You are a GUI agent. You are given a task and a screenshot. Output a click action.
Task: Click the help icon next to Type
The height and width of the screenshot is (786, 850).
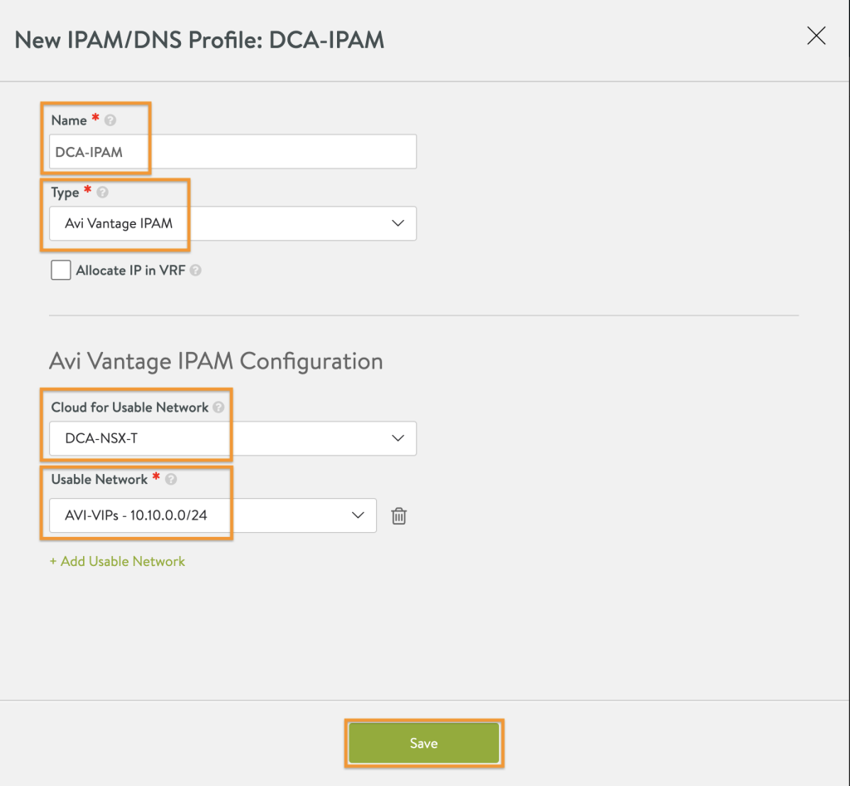pyautogui.click(x=102, y=192)
